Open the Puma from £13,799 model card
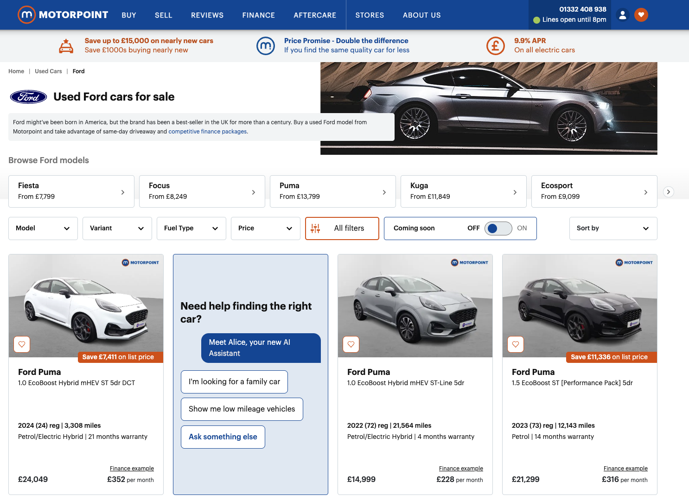 333,191
